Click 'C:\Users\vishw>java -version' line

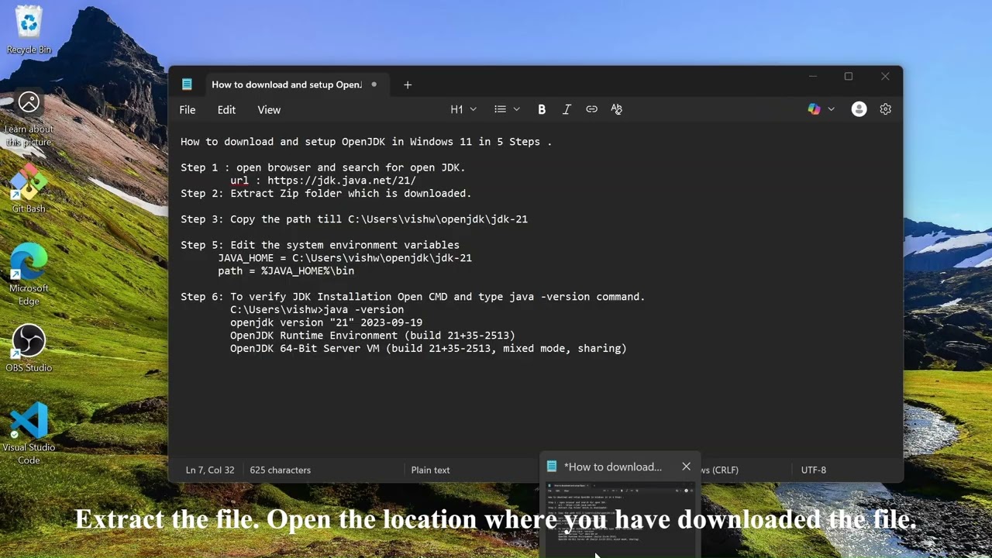tap(317, 309)
